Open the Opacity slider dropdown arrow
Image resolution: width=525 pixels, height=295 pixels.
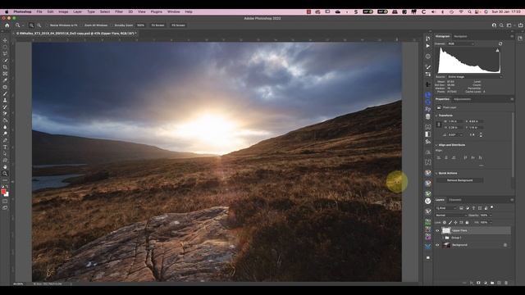491,216
